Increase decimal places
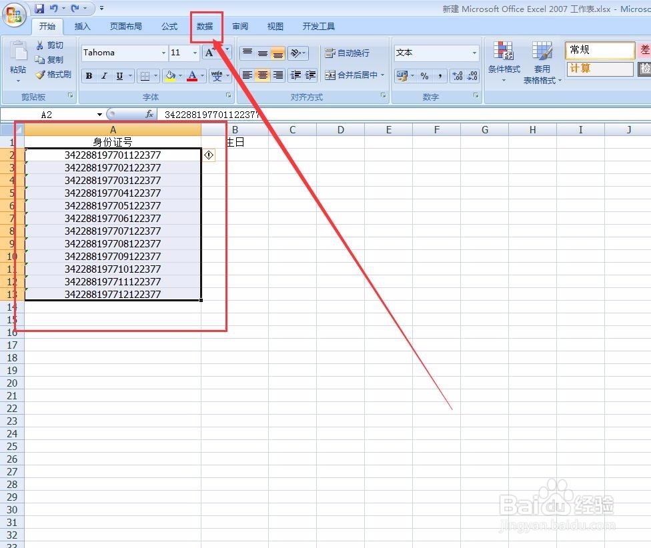The width and height of the screenshot is (651, 548). tap(458, 76)
